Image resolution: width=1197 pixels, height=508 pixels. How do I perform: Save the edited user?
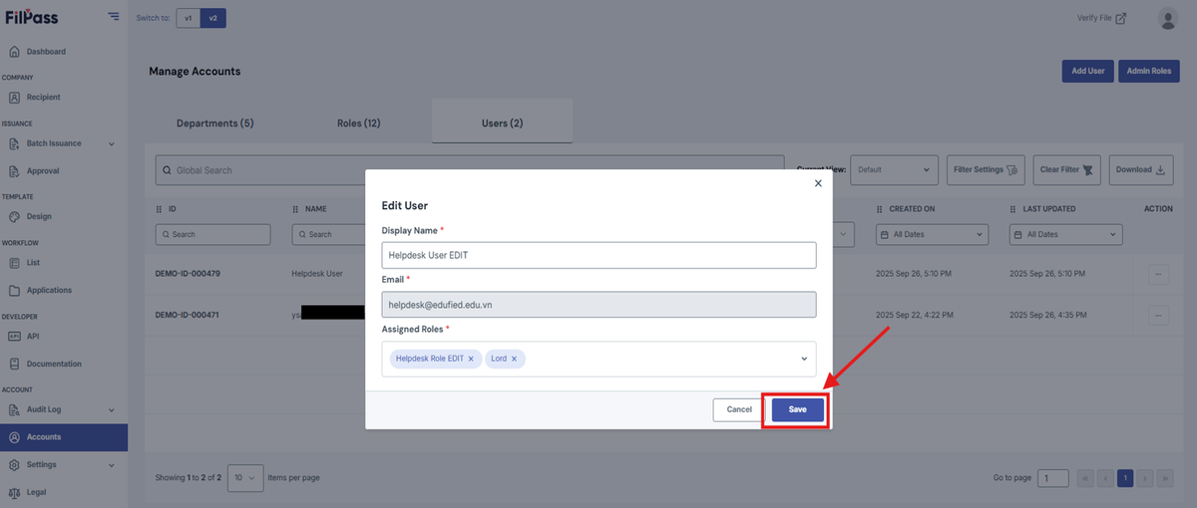point(798,409)
